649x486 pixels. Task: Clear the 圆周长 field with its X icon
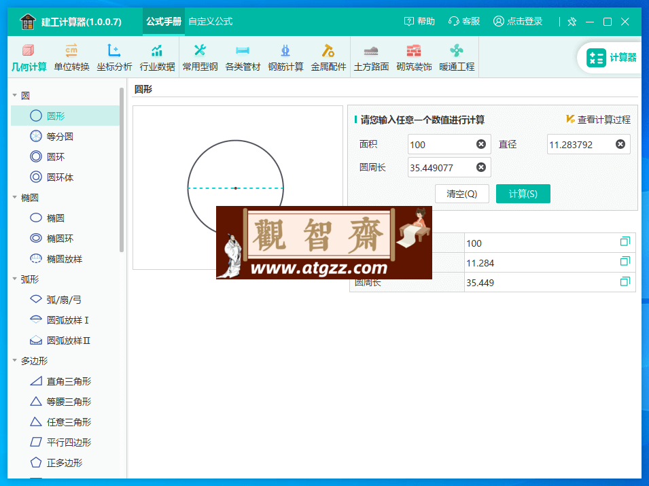pos(481,167)
